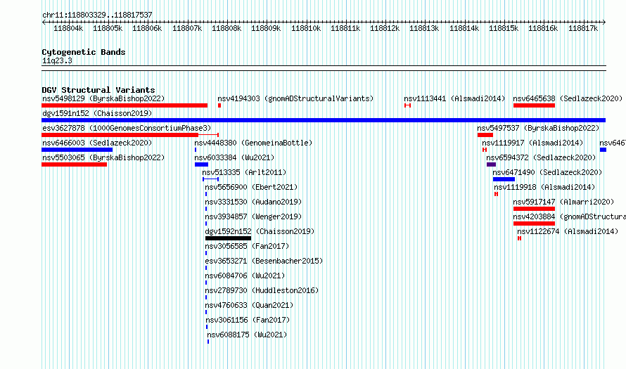Click the black dgv1592n152 variant bar
This screenshot has height=369, width=626.
[229, 238]
